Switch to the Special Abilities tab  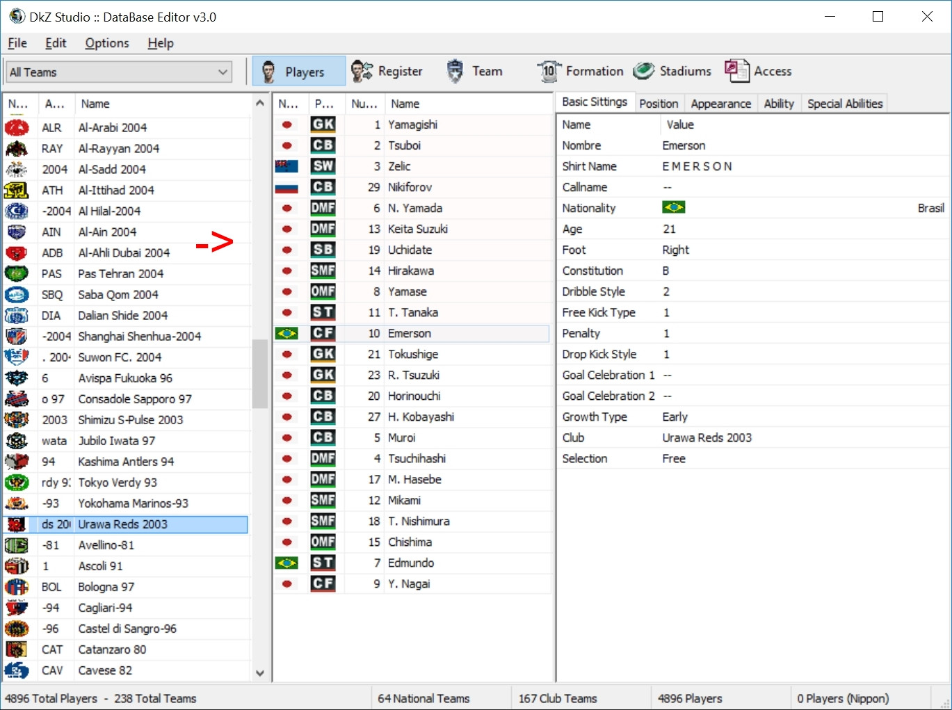tap(845, 104)
